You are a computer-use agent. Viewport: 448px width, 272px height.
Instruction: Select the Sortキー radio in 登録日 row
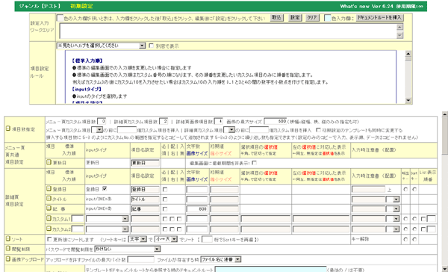pyautogui.click(x=414, y=189)
